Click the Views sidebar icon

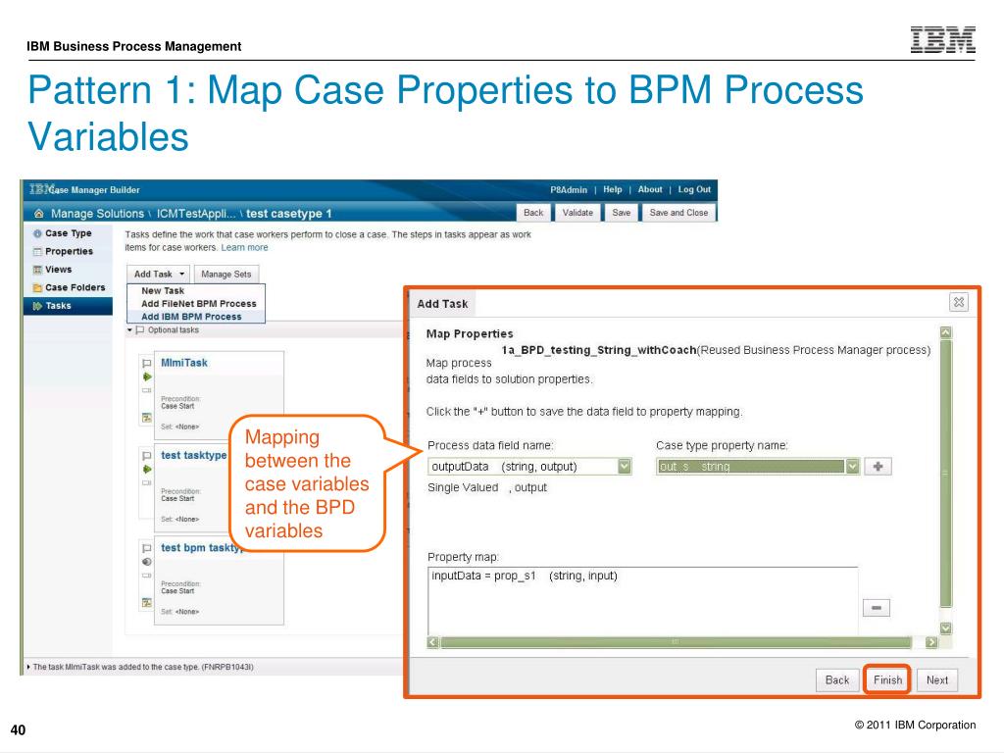click(x=37, y=270)
